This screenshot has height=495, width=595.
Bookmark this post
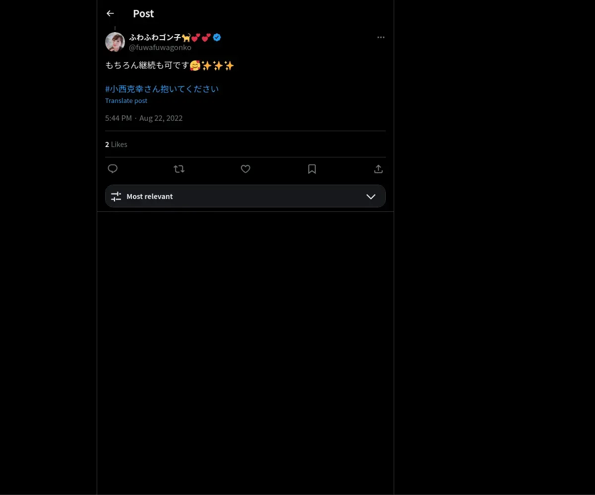pyautogui.click(x=312, y=169)
